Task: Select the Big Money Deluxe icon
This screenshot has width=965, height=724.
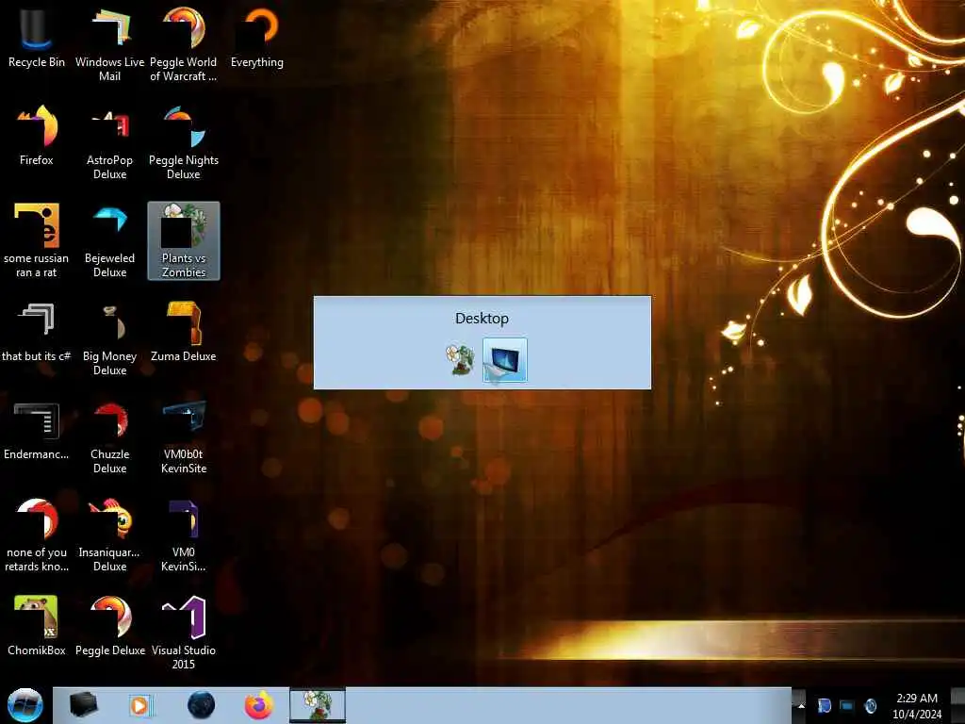Action: coord(109,338)
